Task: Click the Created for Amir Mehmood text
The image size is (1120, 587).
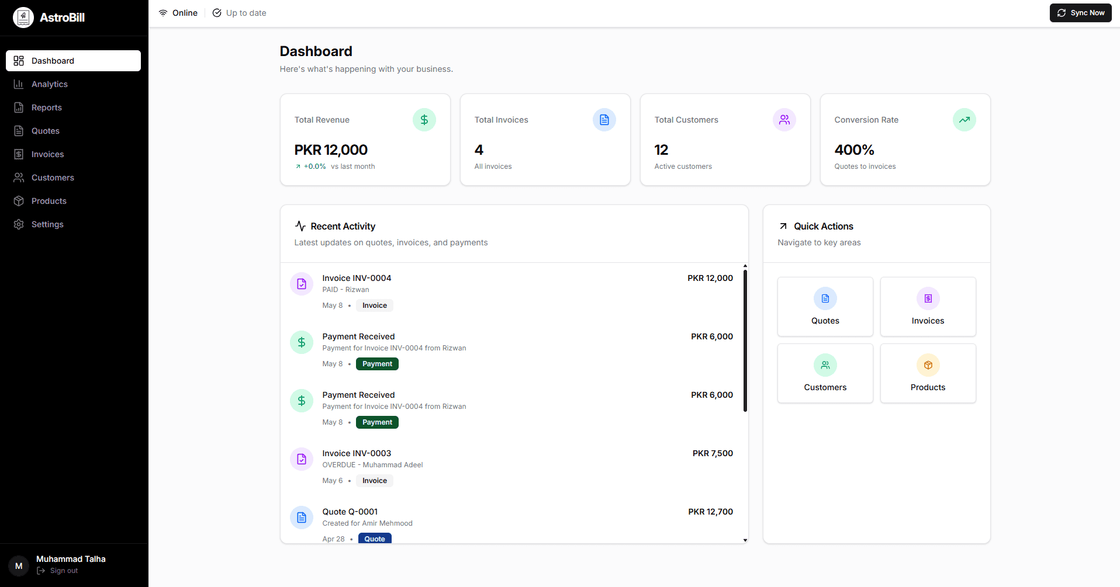Action: click(367, 523)
